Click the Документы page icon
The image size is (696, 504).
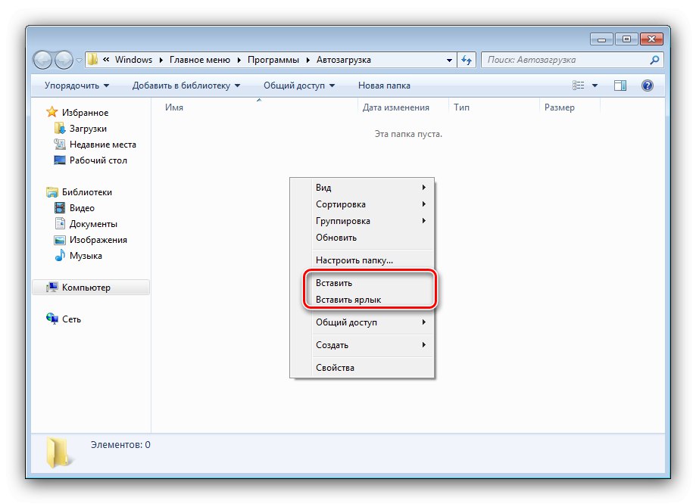(x=60, y=223)
